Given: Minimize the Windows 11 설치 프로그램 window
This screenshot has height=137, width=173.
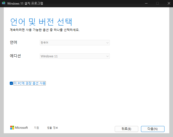Looking at the screenshot, I should point(146,3).
